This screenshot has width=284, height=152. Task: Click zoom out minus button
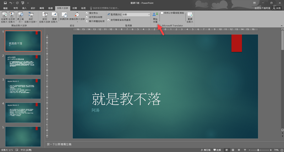pyautogui.click(x=250, y=150)
